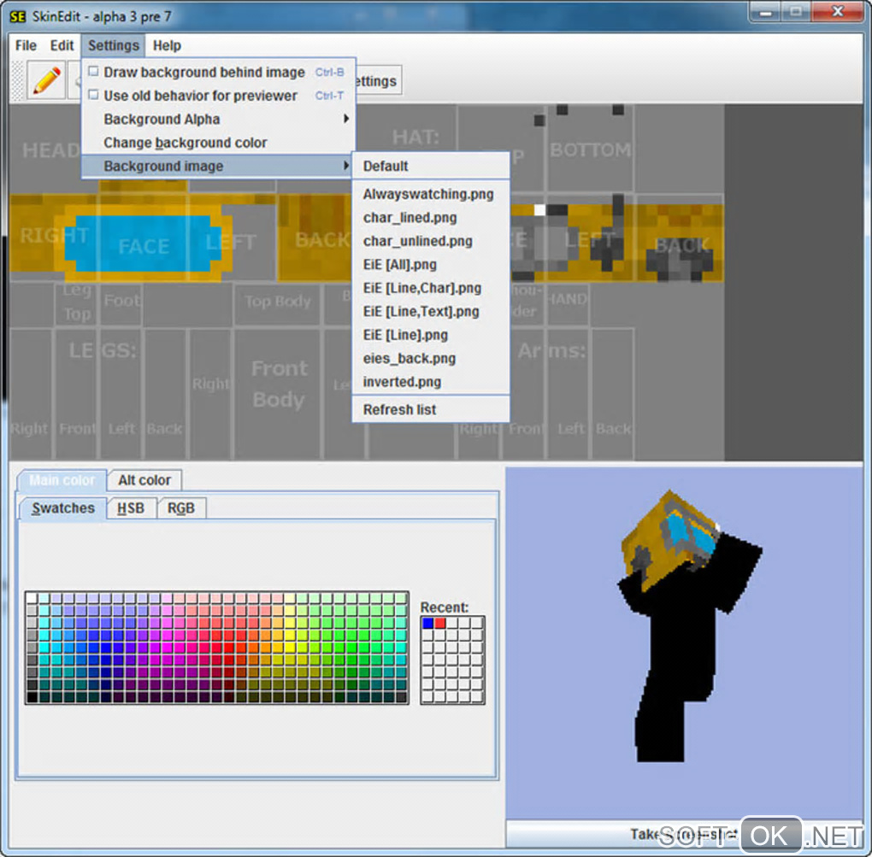Choose Default background image
Image resolution: width=872 pixels, height=857 pixels.
pyautogui.click(x=431, y=166)
